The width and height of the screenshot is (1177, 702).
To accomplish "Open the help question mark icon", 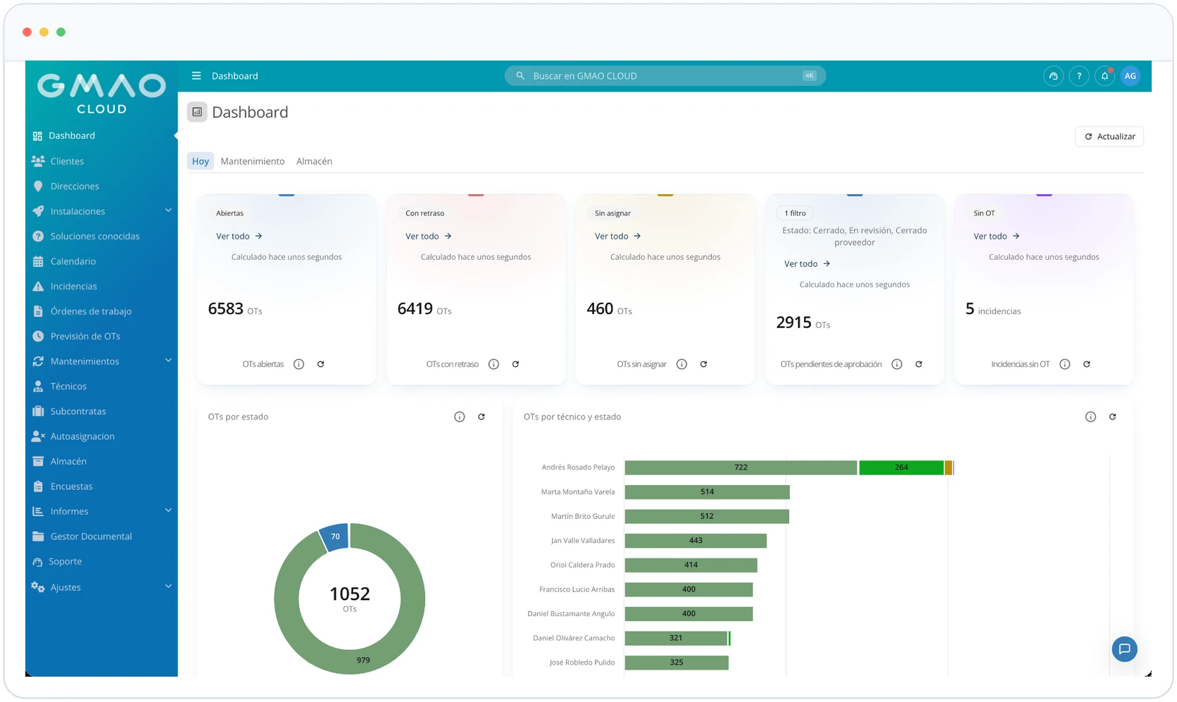I will (1078, 76).
